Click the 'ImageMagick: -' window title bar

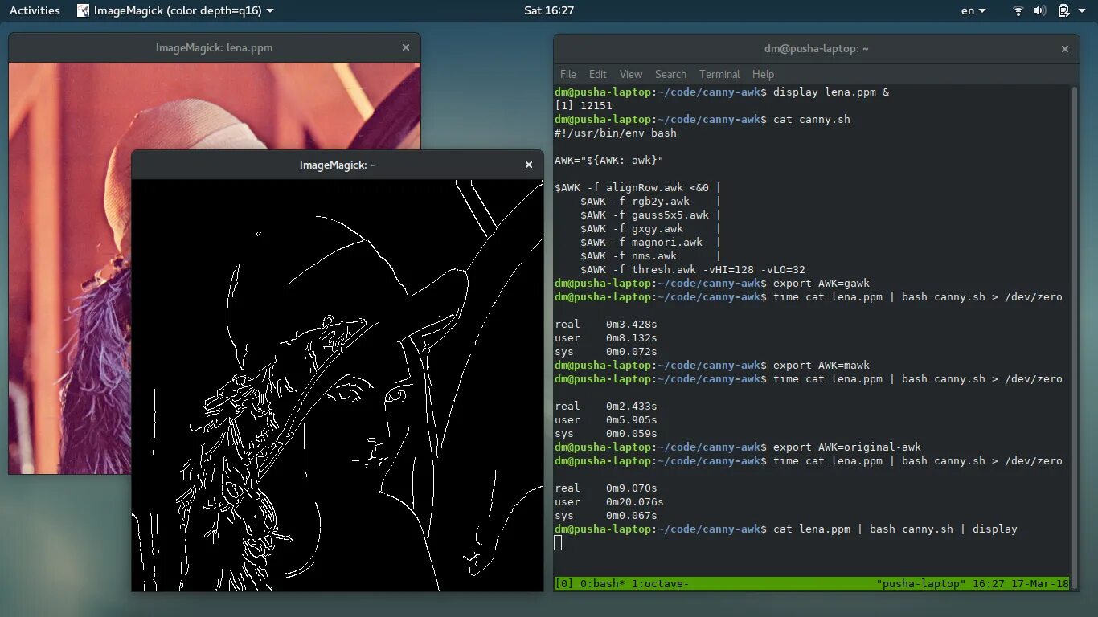pos(337,165)
